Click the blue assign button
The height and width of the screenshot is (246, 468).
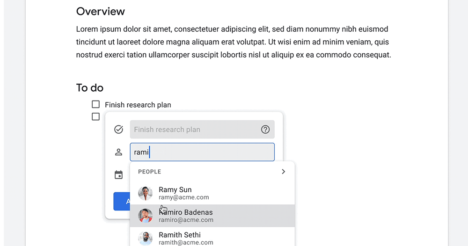tap(122, 201)
